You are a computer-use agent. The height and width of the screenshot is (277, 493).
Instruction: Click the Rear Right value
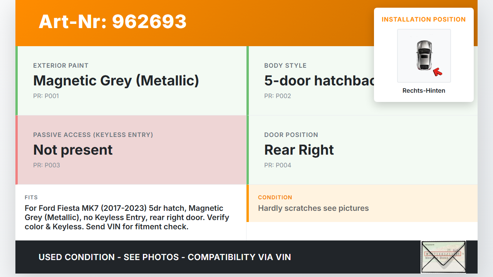coord(299,150)
